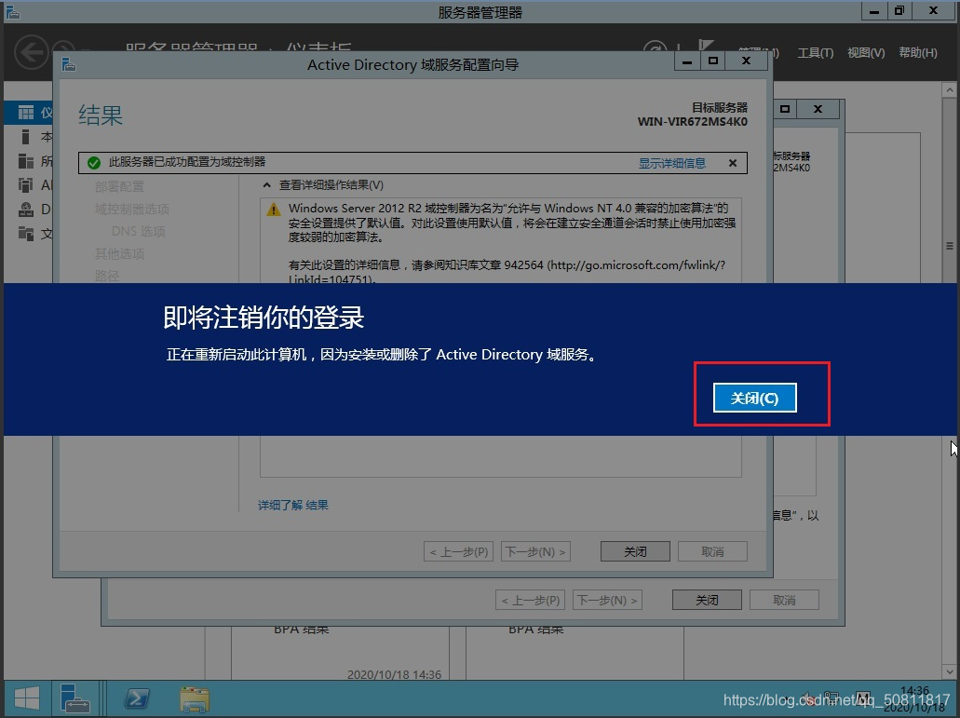Select the file services sidebar icon

click(26, 233)
